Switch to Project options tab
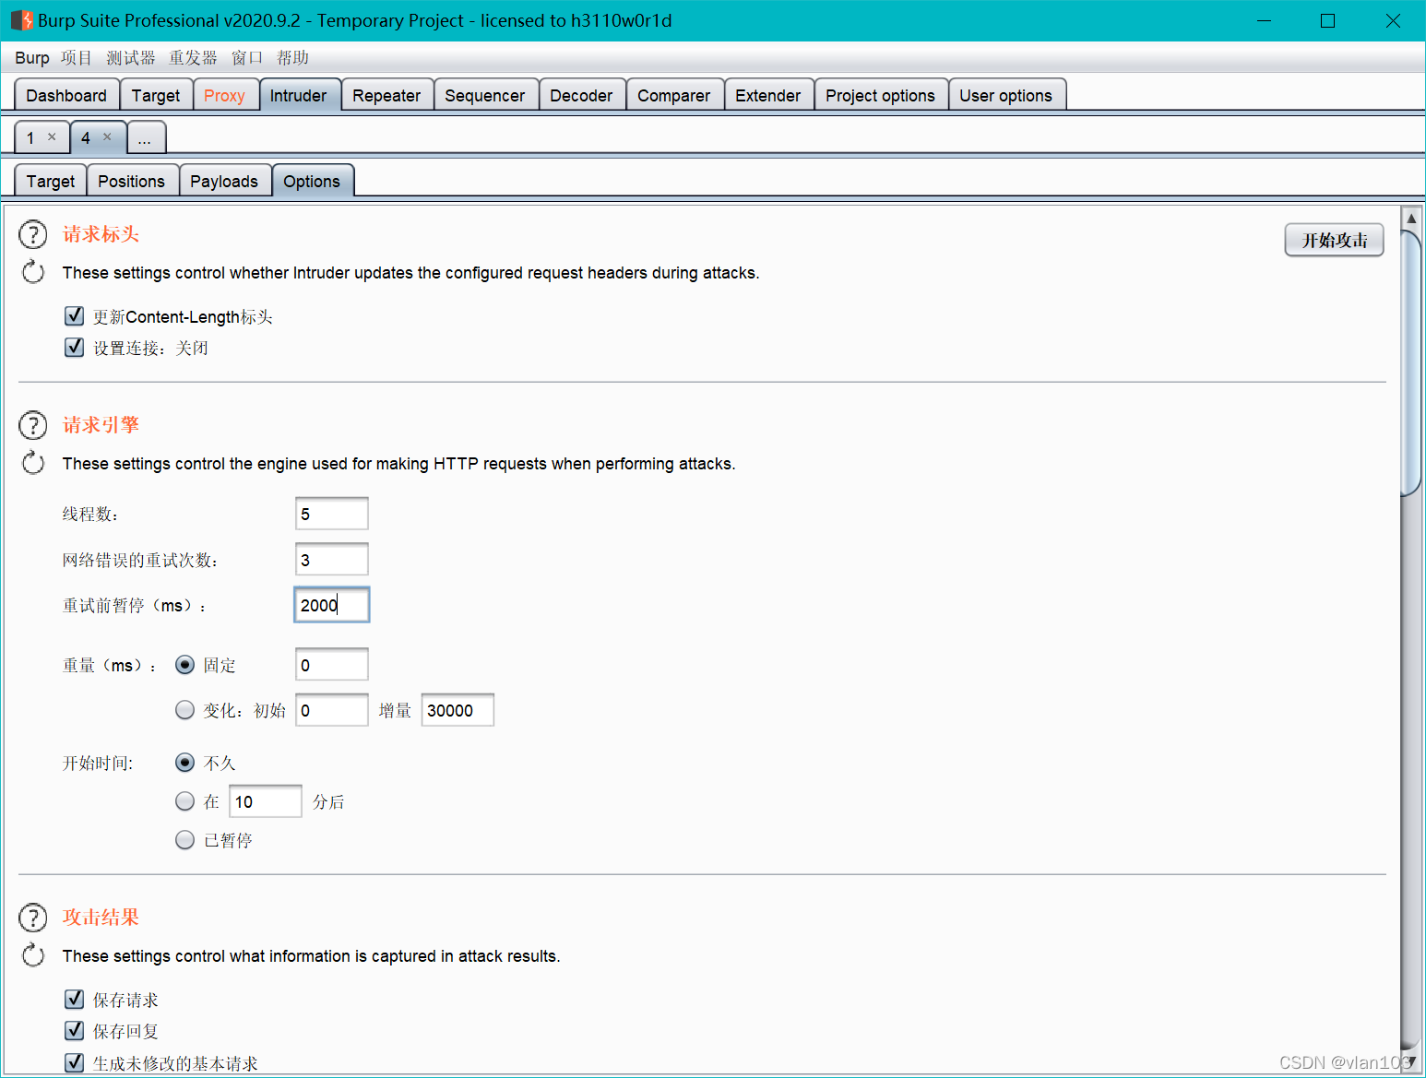The image size is (1426, 1078). coord(881,95)
